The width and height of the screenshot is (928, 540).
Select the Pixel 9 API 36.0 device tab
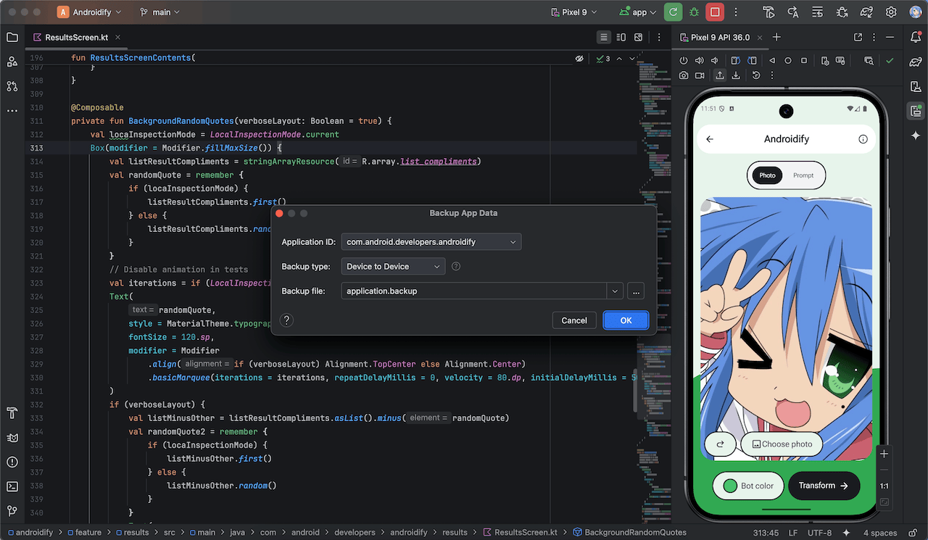[721, 38]
